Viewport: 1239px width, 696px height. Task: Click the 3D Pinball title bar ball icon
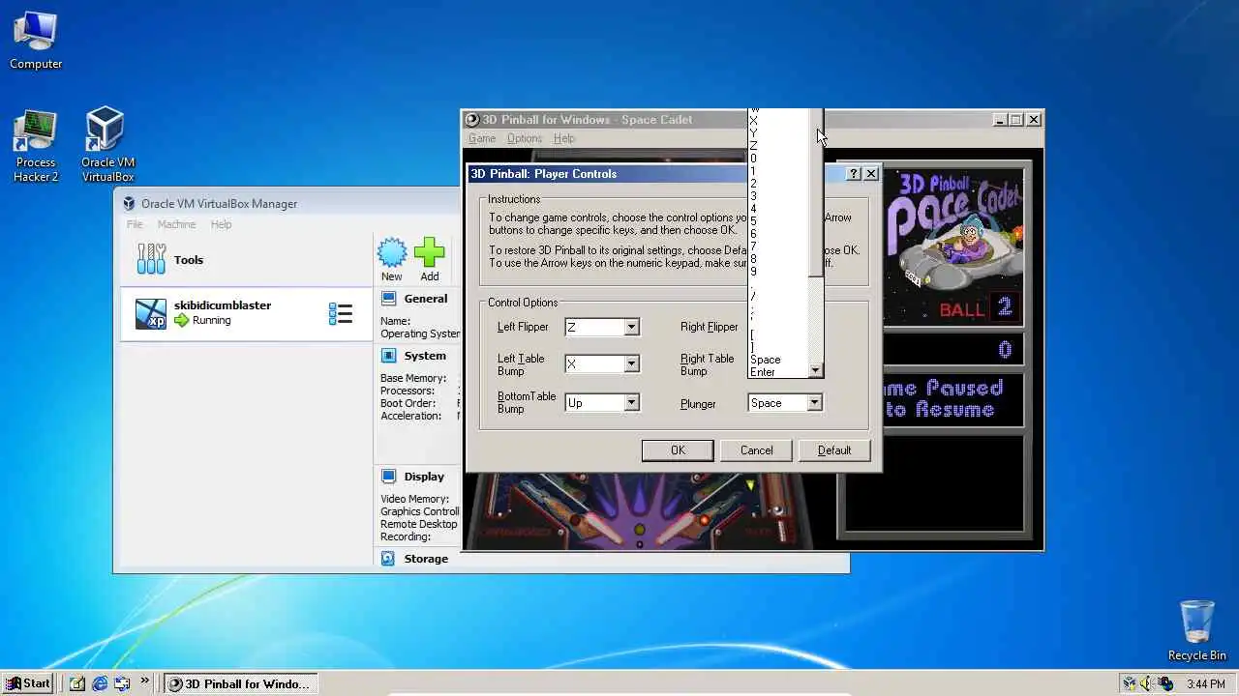(x=472, y=120)
